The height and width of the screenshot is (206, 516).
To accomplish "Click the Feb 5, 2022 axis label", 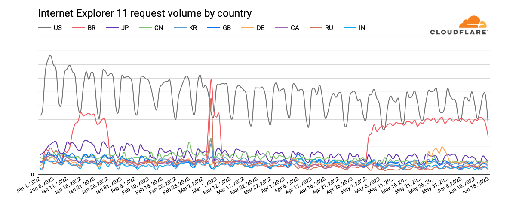I will tap(124, 185).
